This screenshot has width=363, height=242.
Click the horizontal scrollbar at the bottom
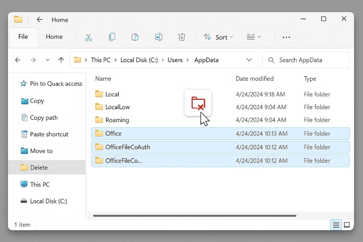(x=194, y=216)
